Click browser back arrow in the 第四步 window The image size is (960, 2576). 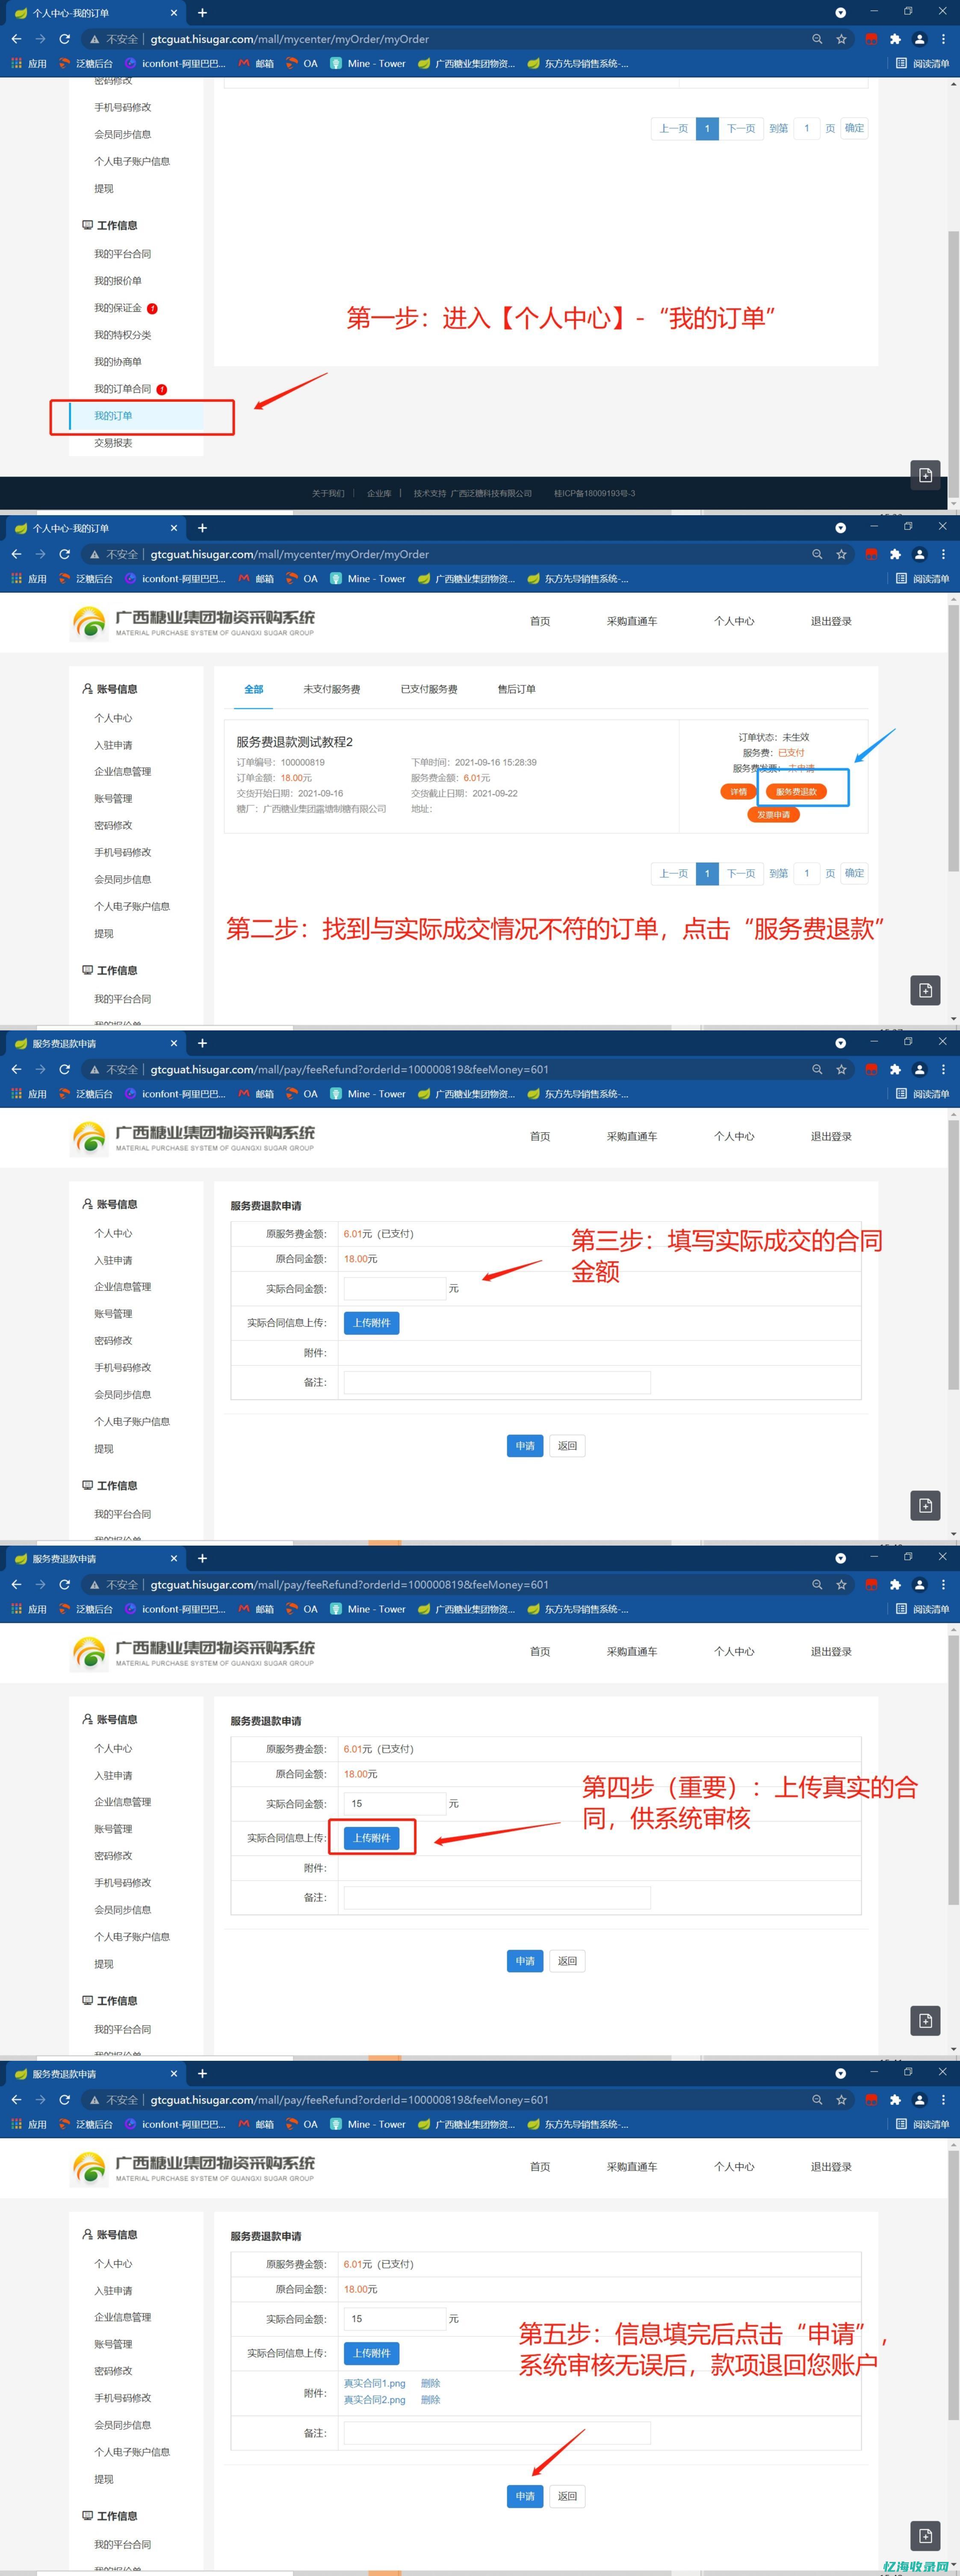[16, 1584]
